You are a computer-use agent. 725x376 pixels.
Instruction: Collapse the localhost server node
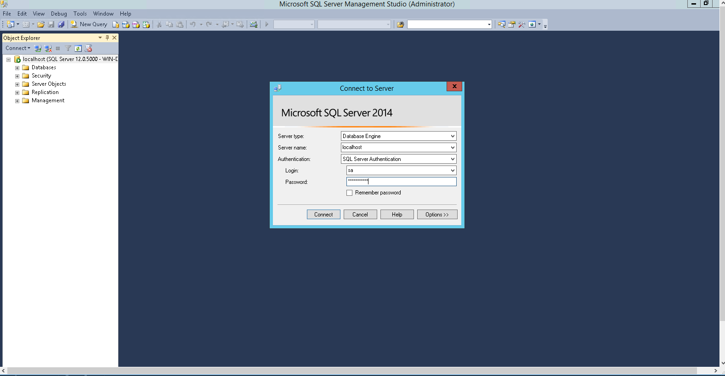[8, 60]
